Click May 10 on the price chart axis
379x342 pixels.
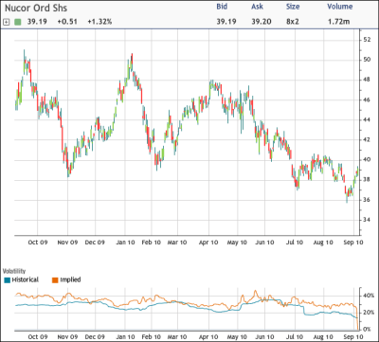[237, 243]
